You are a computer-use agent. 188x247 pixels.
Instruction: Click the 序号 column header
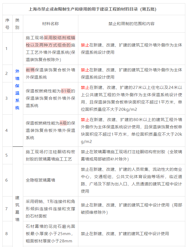click(7, 24)
